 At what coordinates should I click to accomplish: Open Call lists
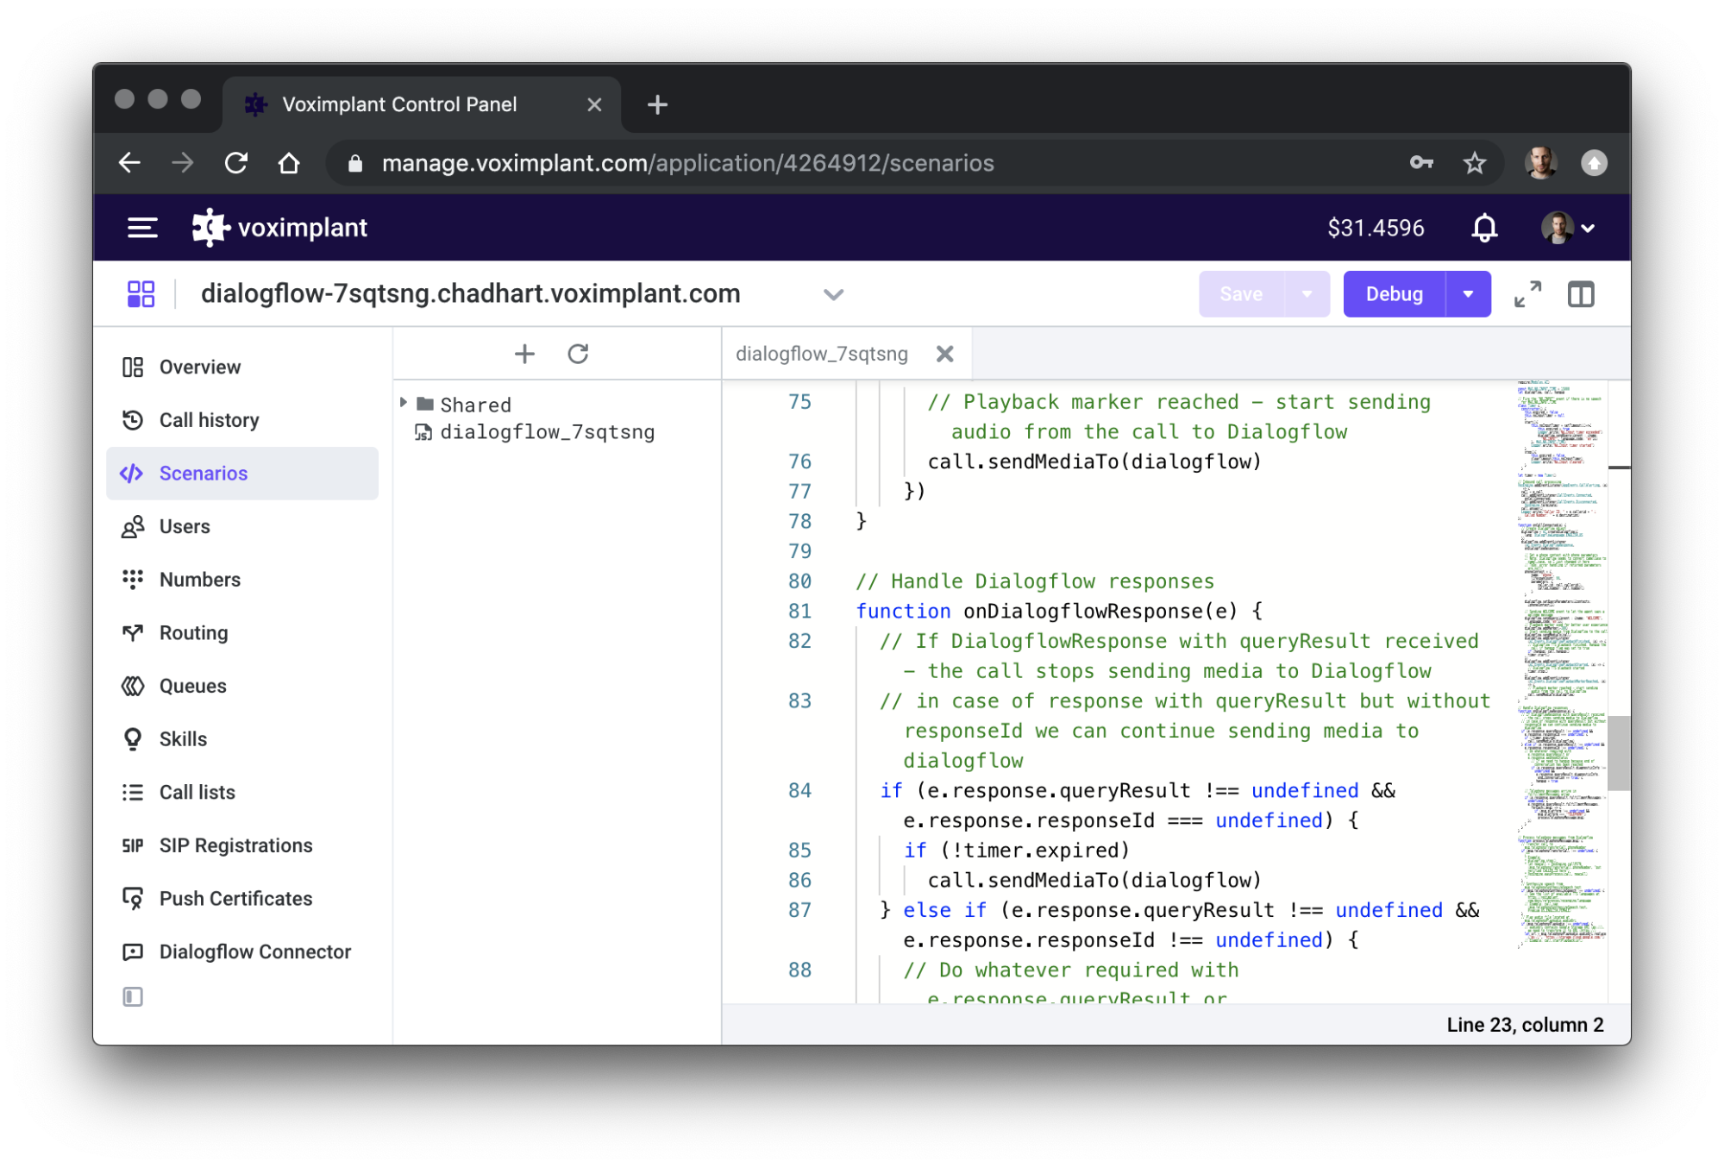242,792
